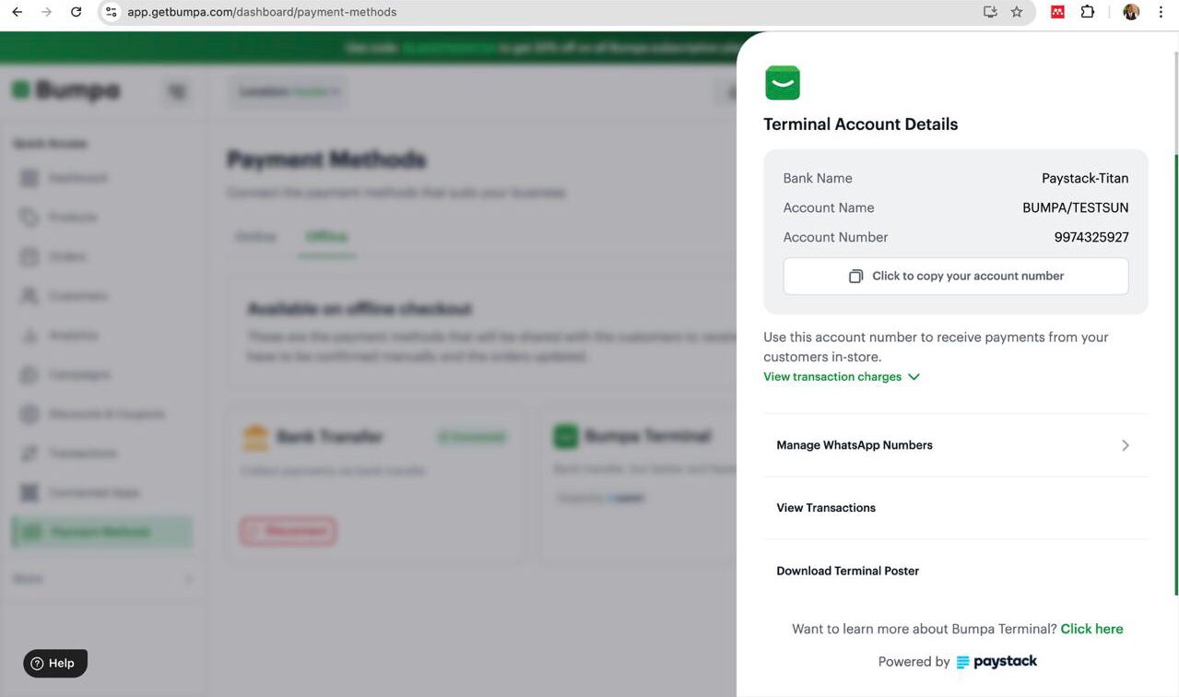The width and height of the screenshot is (1179, 697).
Task: Open Manage WhatsApp Numbers chevron
Action: pos(1126,445)
